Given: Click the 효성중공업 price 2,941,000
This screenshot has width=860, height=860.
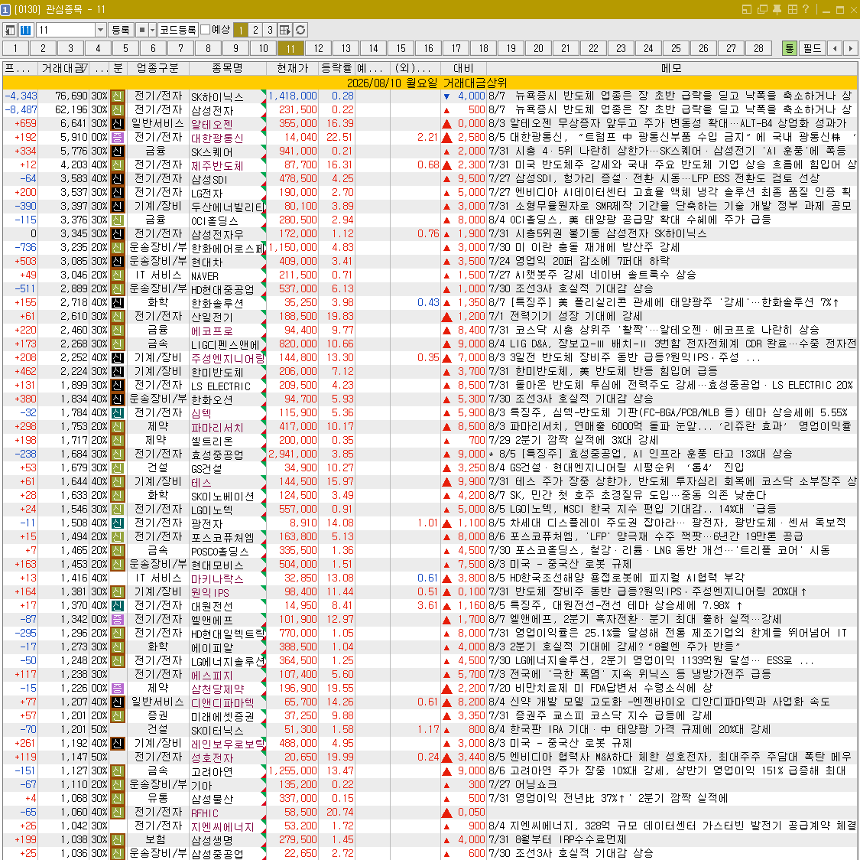Looking at the screenshot, I should click(292, 454).
